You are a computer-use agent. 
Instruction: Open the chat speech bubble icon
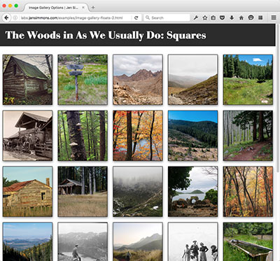click(251, 17)
